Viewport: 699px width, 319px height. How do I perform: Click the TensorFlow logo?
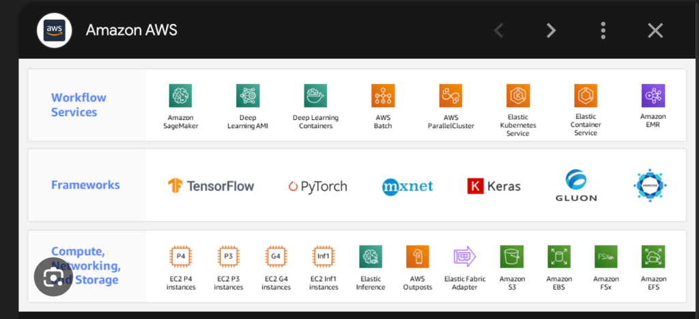pyautogui.click(x=211, y=185)
